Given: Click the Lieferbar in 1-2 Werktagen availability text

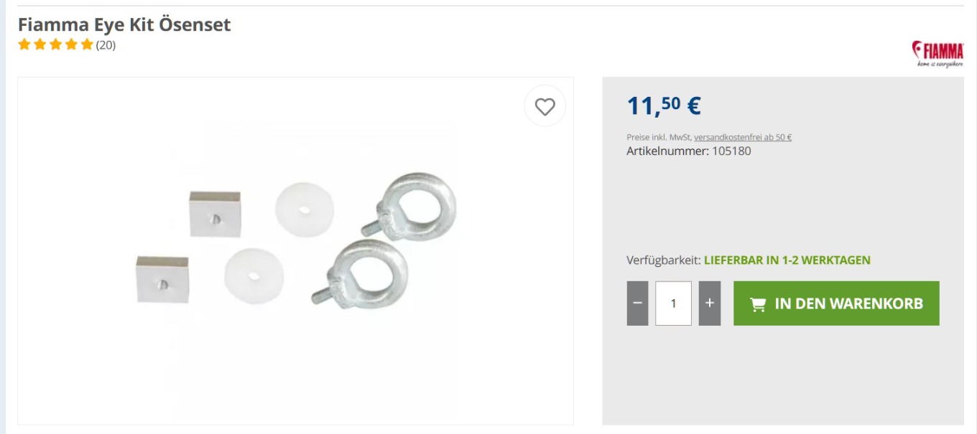Looking at the screenshot, I should tap(787, 260).
